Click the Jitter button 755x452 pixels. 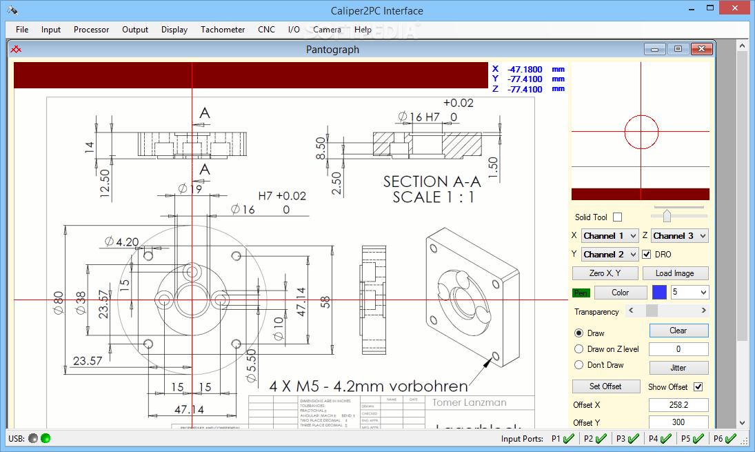click(678, 368)
